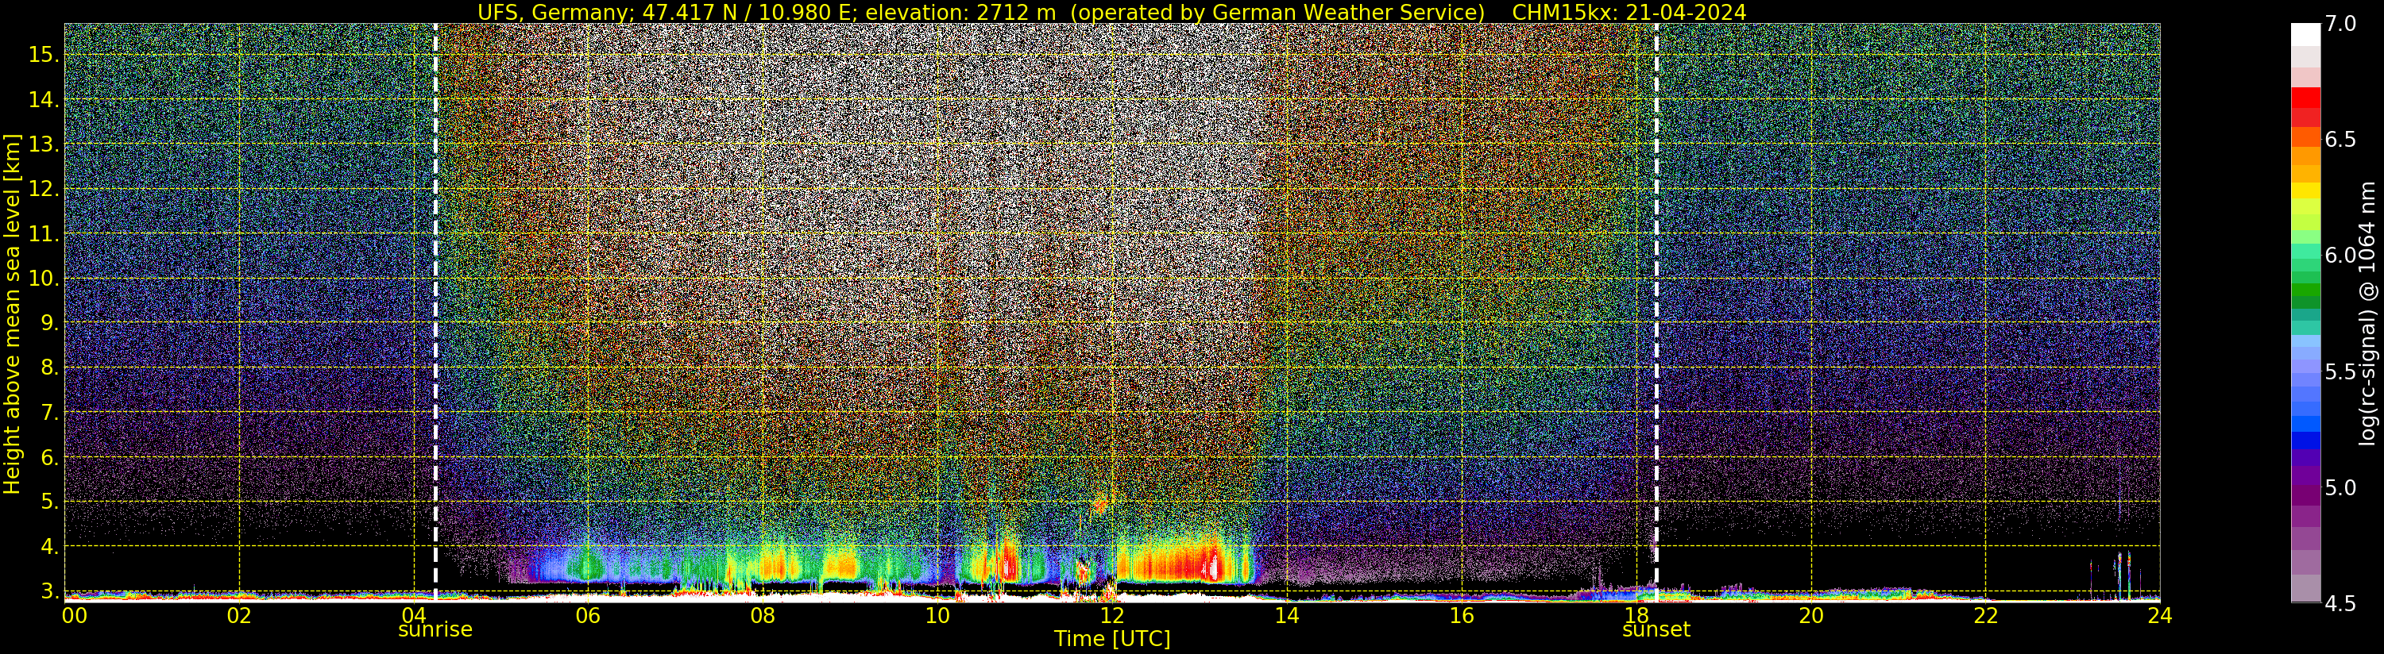Click the small orange spot near 5 km

coord(1100,505)
